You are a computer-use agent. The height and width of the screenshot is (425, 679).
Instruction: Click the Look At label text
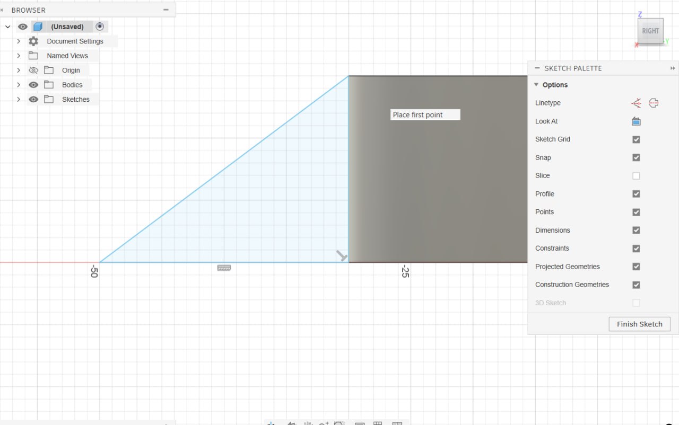pos(546,121)
